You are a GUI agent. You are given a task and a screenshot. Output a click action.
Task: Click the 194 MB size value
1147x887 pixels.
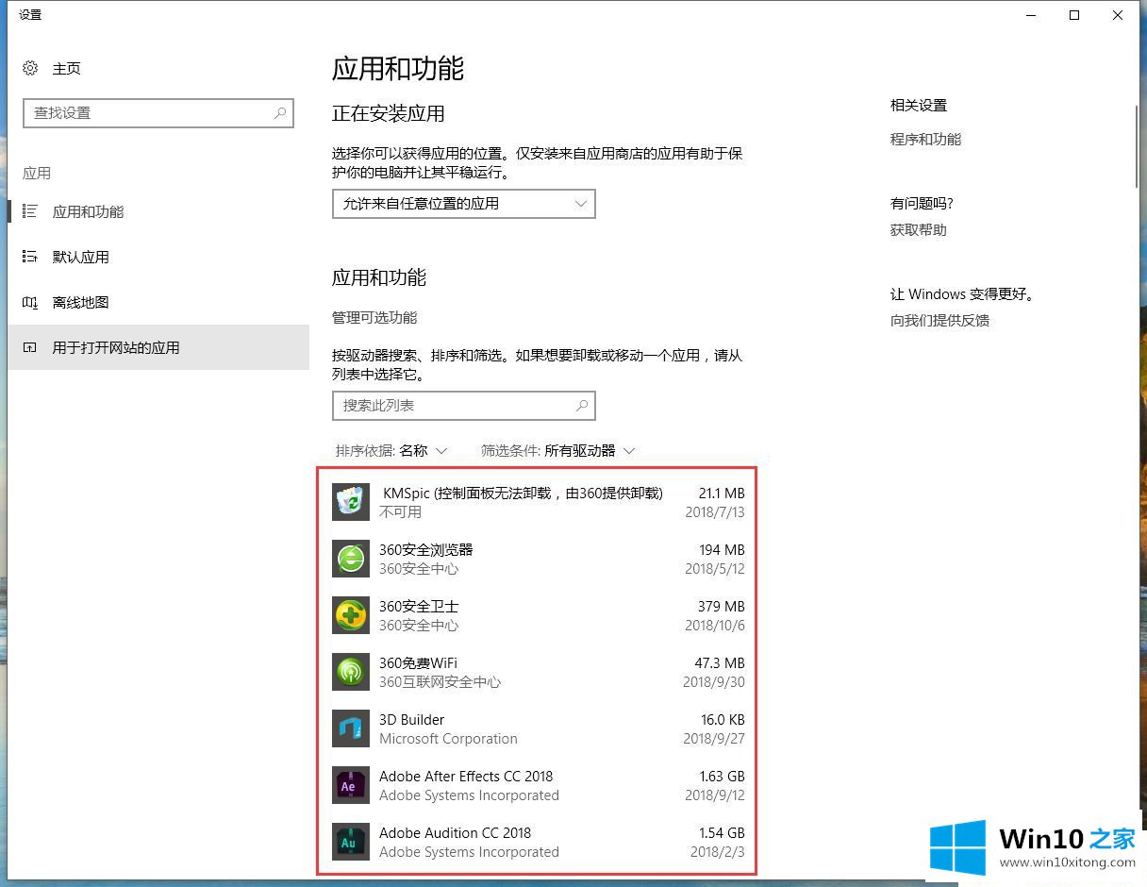point(722,549)
